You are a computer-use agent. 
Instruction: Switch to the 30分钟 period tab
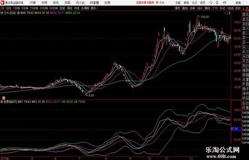(x=44, y=8)
